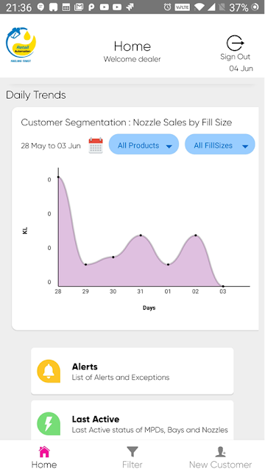Open the Alerts list card

[132, 371]
